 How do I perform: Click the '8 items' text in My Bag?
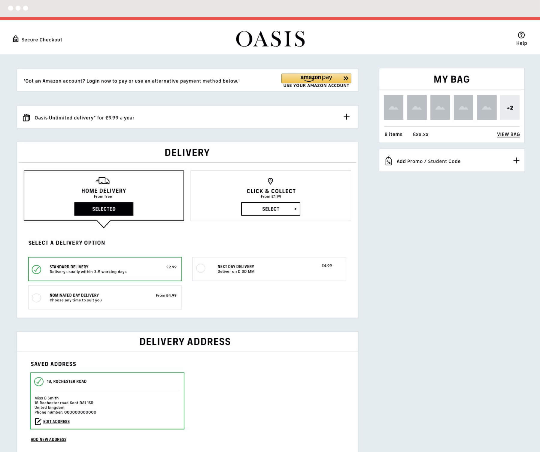pyautogui.click(x=393, y=134)
